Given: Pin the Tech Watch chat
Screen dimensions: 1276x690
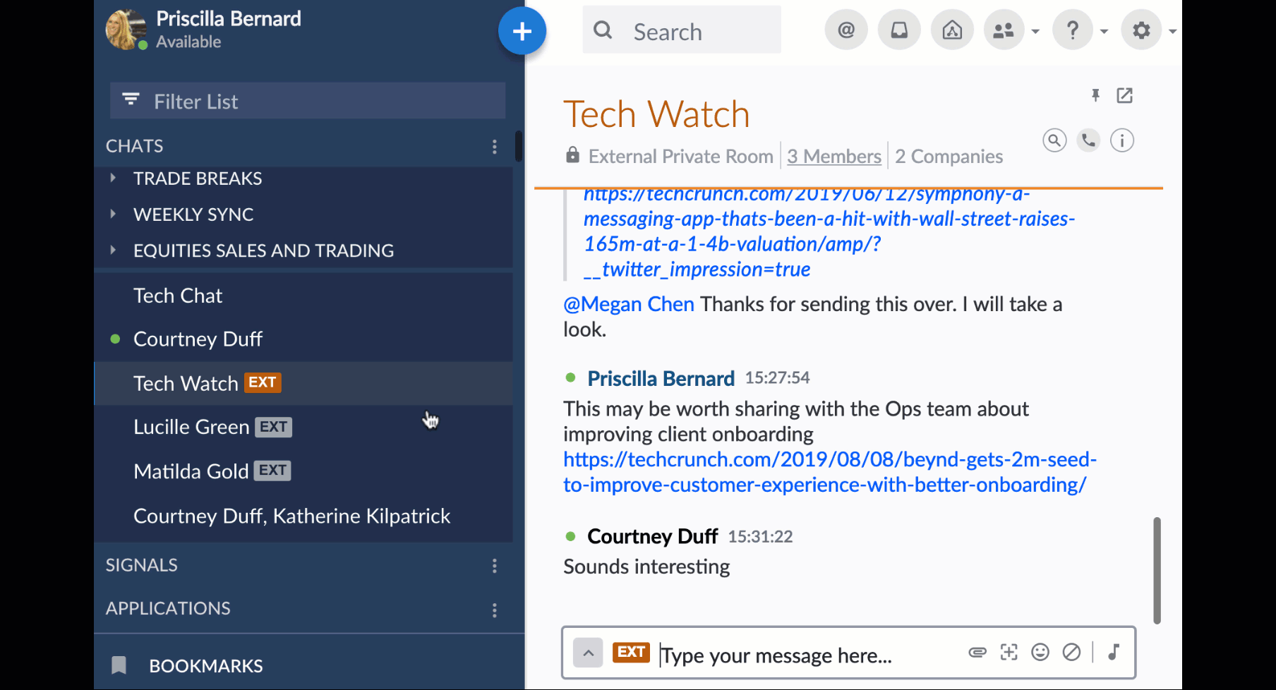Looking at the screenshot, I should [1095, 95].
